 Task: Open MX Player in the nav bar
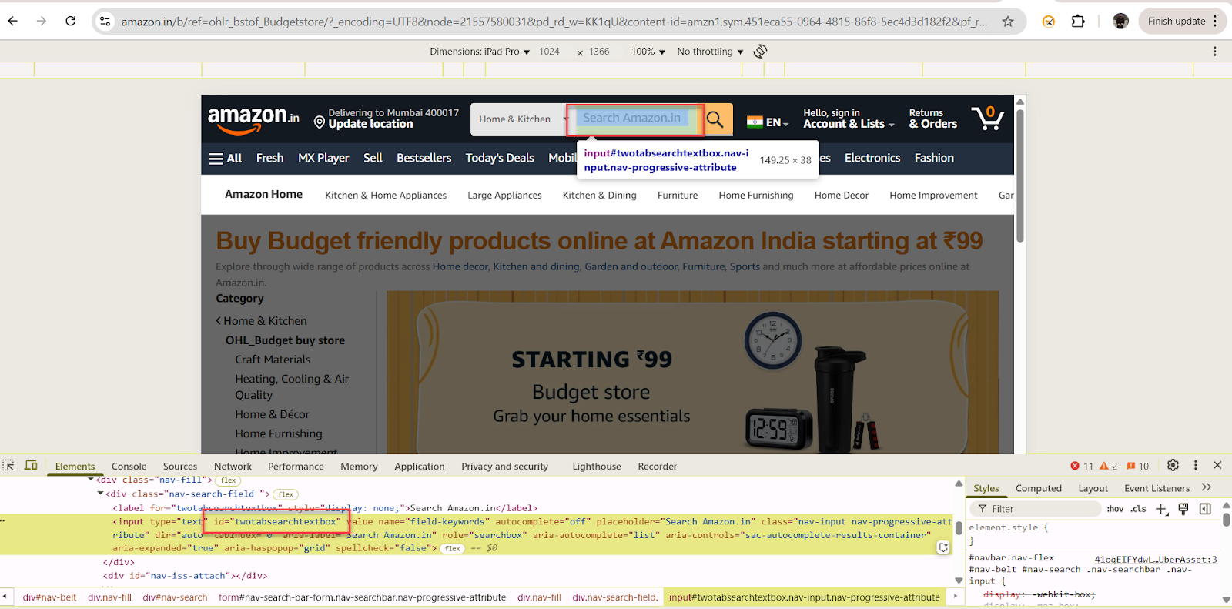tap(323, 158)
